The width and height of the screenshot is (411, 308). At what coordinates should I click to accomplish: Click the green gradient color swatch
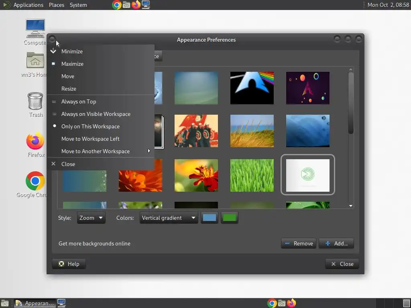click(229, 218)
